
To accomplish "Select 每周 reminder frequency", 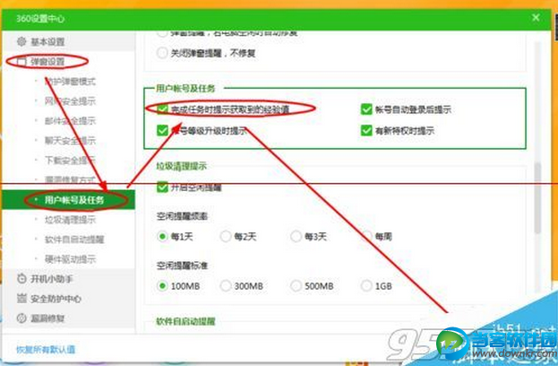I will pyautogui.click(x=366, y=236).
